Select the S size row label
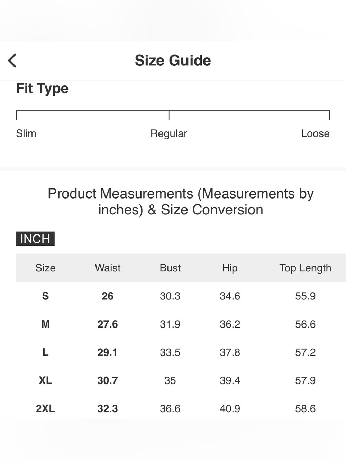The width and height of the screenshot is (346, 461). click(45, 296)
